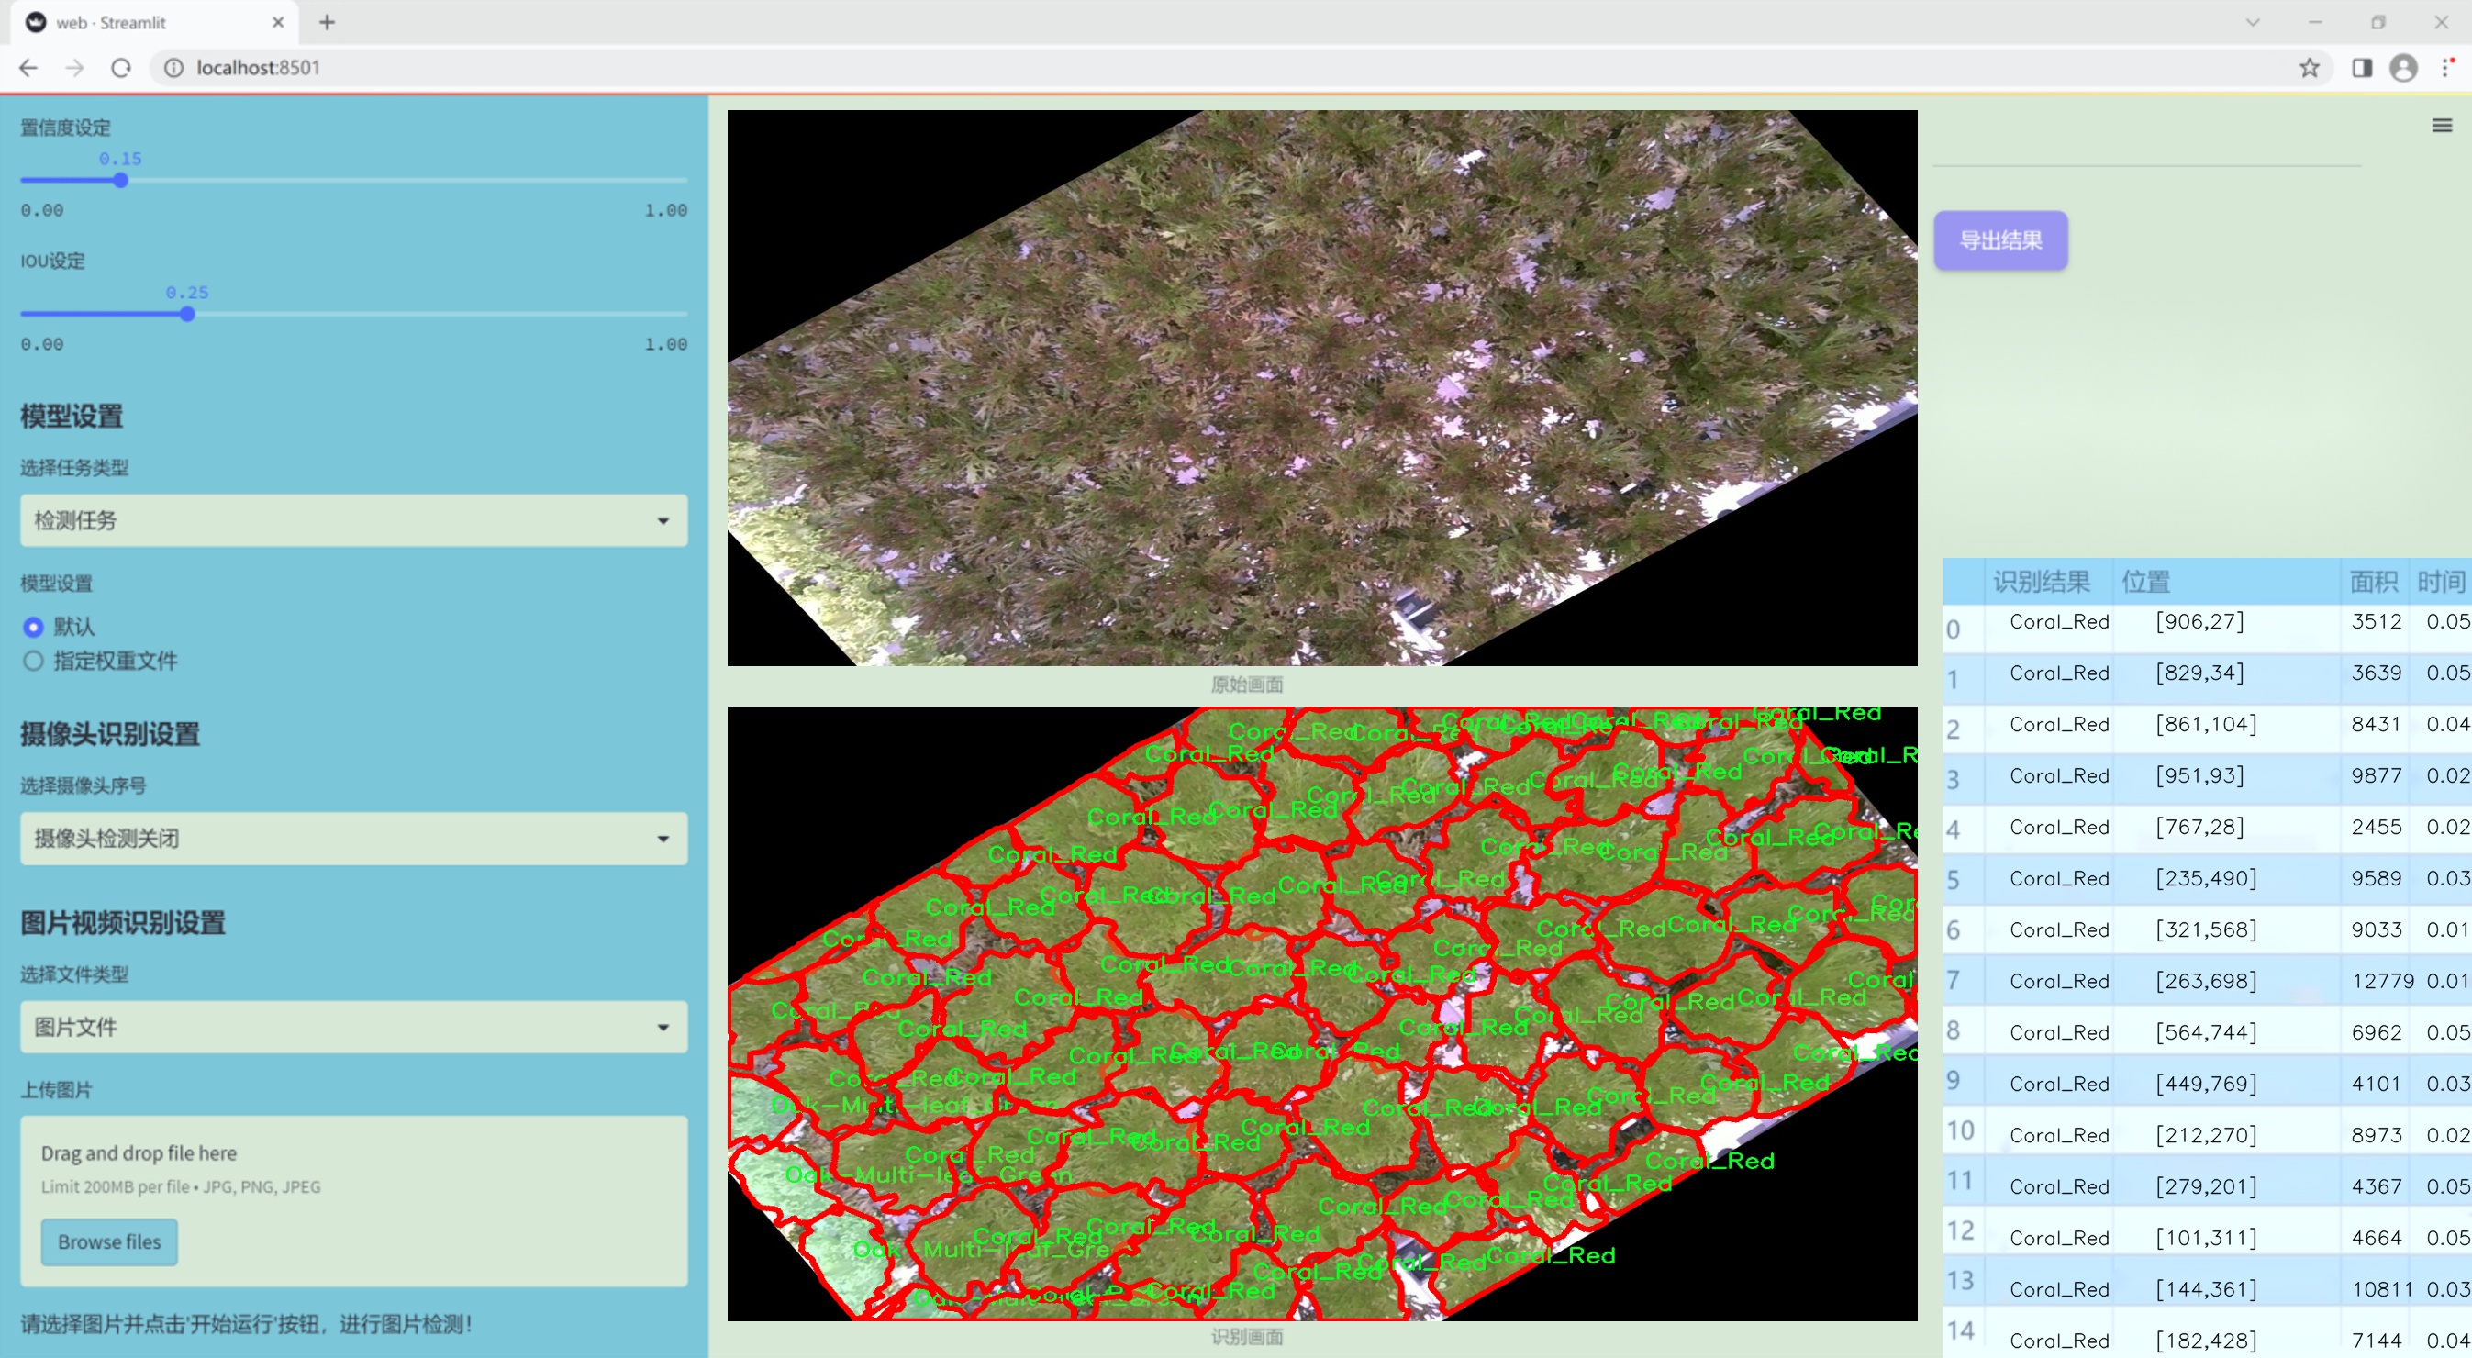This screenshot has width=2472, height=1358.
Task: Open the Streamlit hamburger menu
Action: pyautogui.click(x=2442, y=126)
